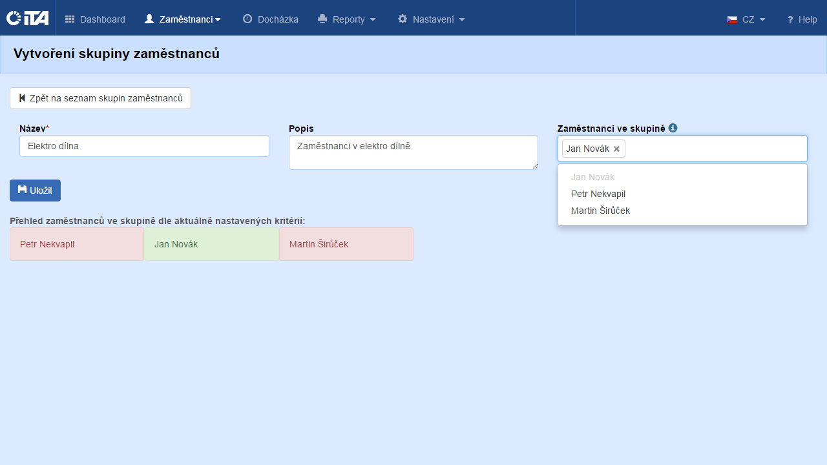The height and width of the screenshot is (465, 827).
Task: Expand the Zaměstnanci menu
Action: tap(183, 19)
